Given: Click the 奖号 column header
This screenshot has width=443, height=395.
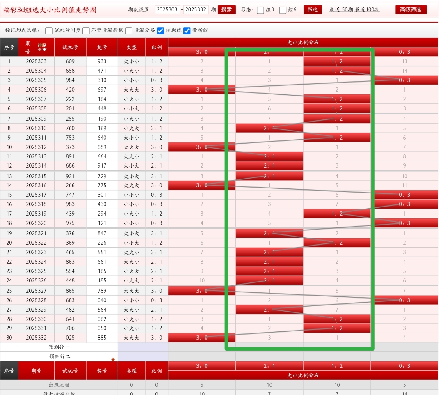Looking at the screenshot, I should (102, 47).
